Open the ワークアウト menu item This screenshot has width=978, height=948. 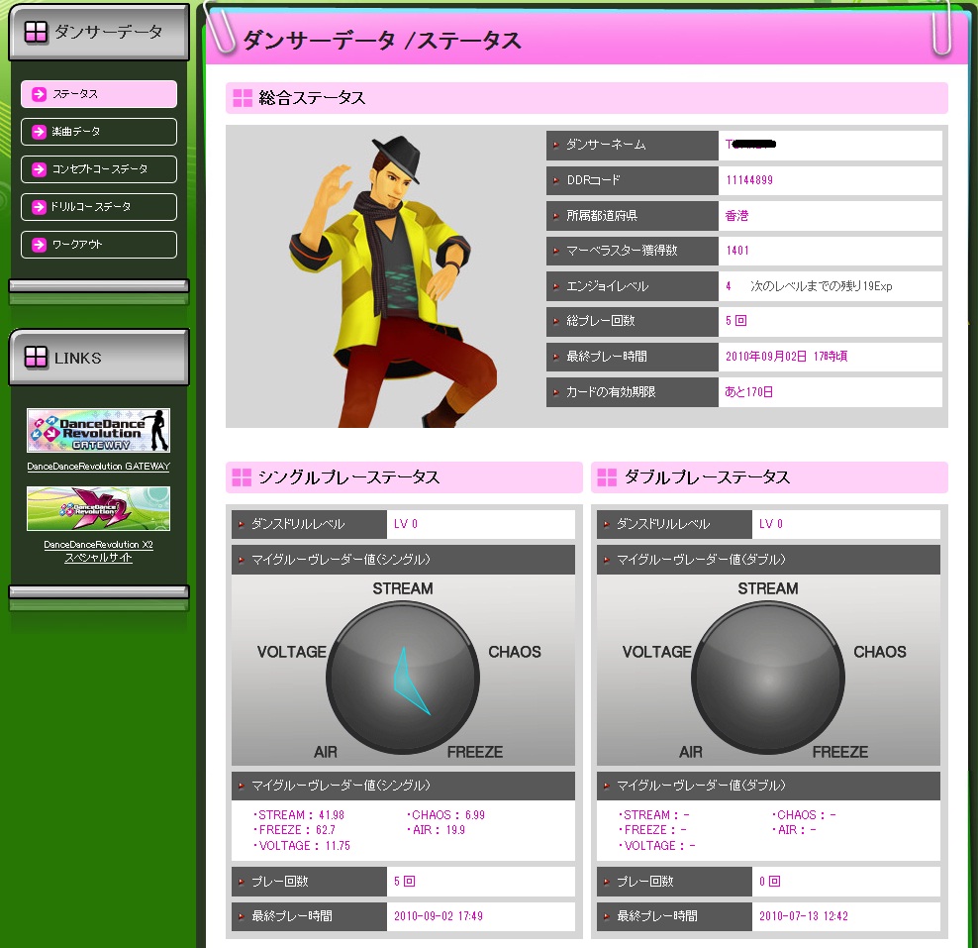click(99, 245)
